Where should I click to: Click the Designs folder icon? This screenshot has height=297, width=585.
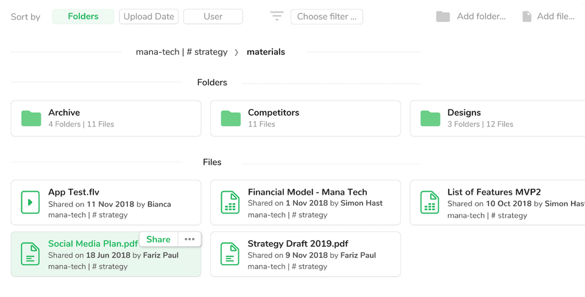(x=430, y=118)
